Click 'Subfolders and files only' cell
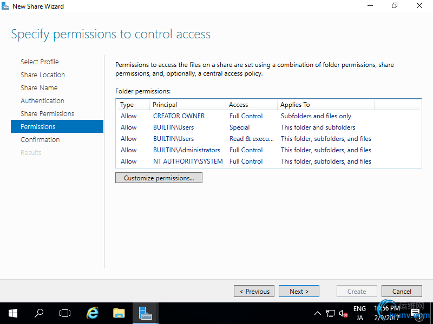 click(x=316, y=116)
